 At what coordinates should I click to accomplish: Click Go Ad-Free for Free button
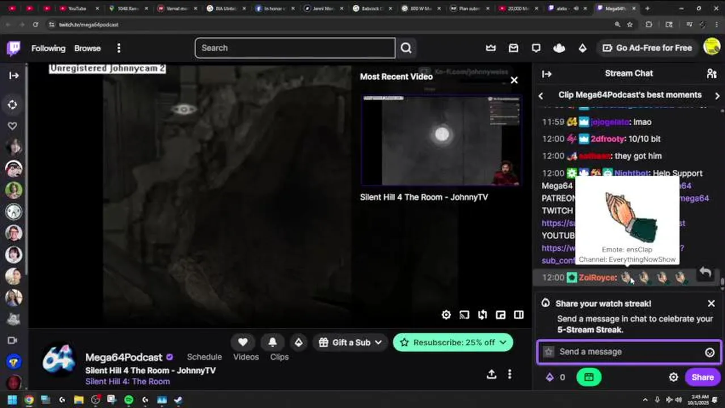[647, 48]
